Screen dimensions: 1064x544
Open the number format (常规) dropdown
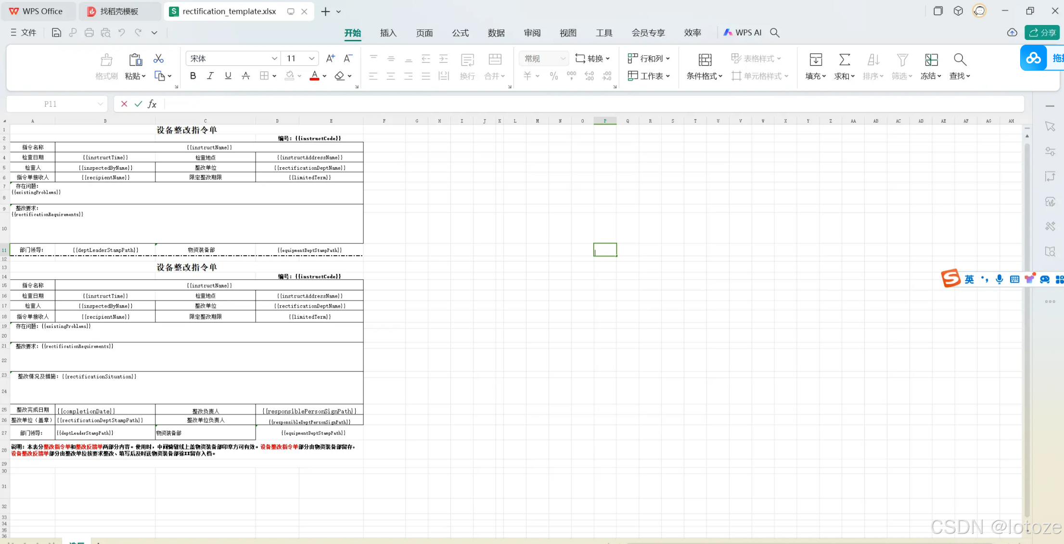pos(543,58)
